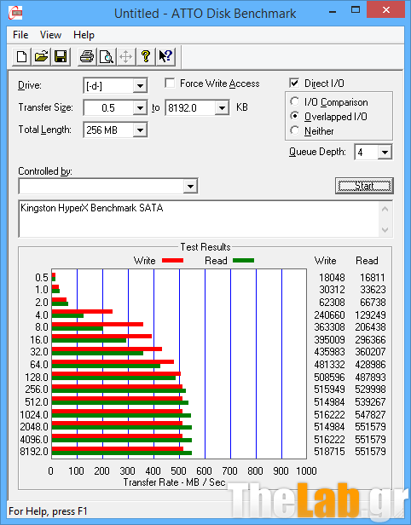Click the 8192.0 read bar in chart
This screenshot has width=411, height=525.
click(122, 453)
